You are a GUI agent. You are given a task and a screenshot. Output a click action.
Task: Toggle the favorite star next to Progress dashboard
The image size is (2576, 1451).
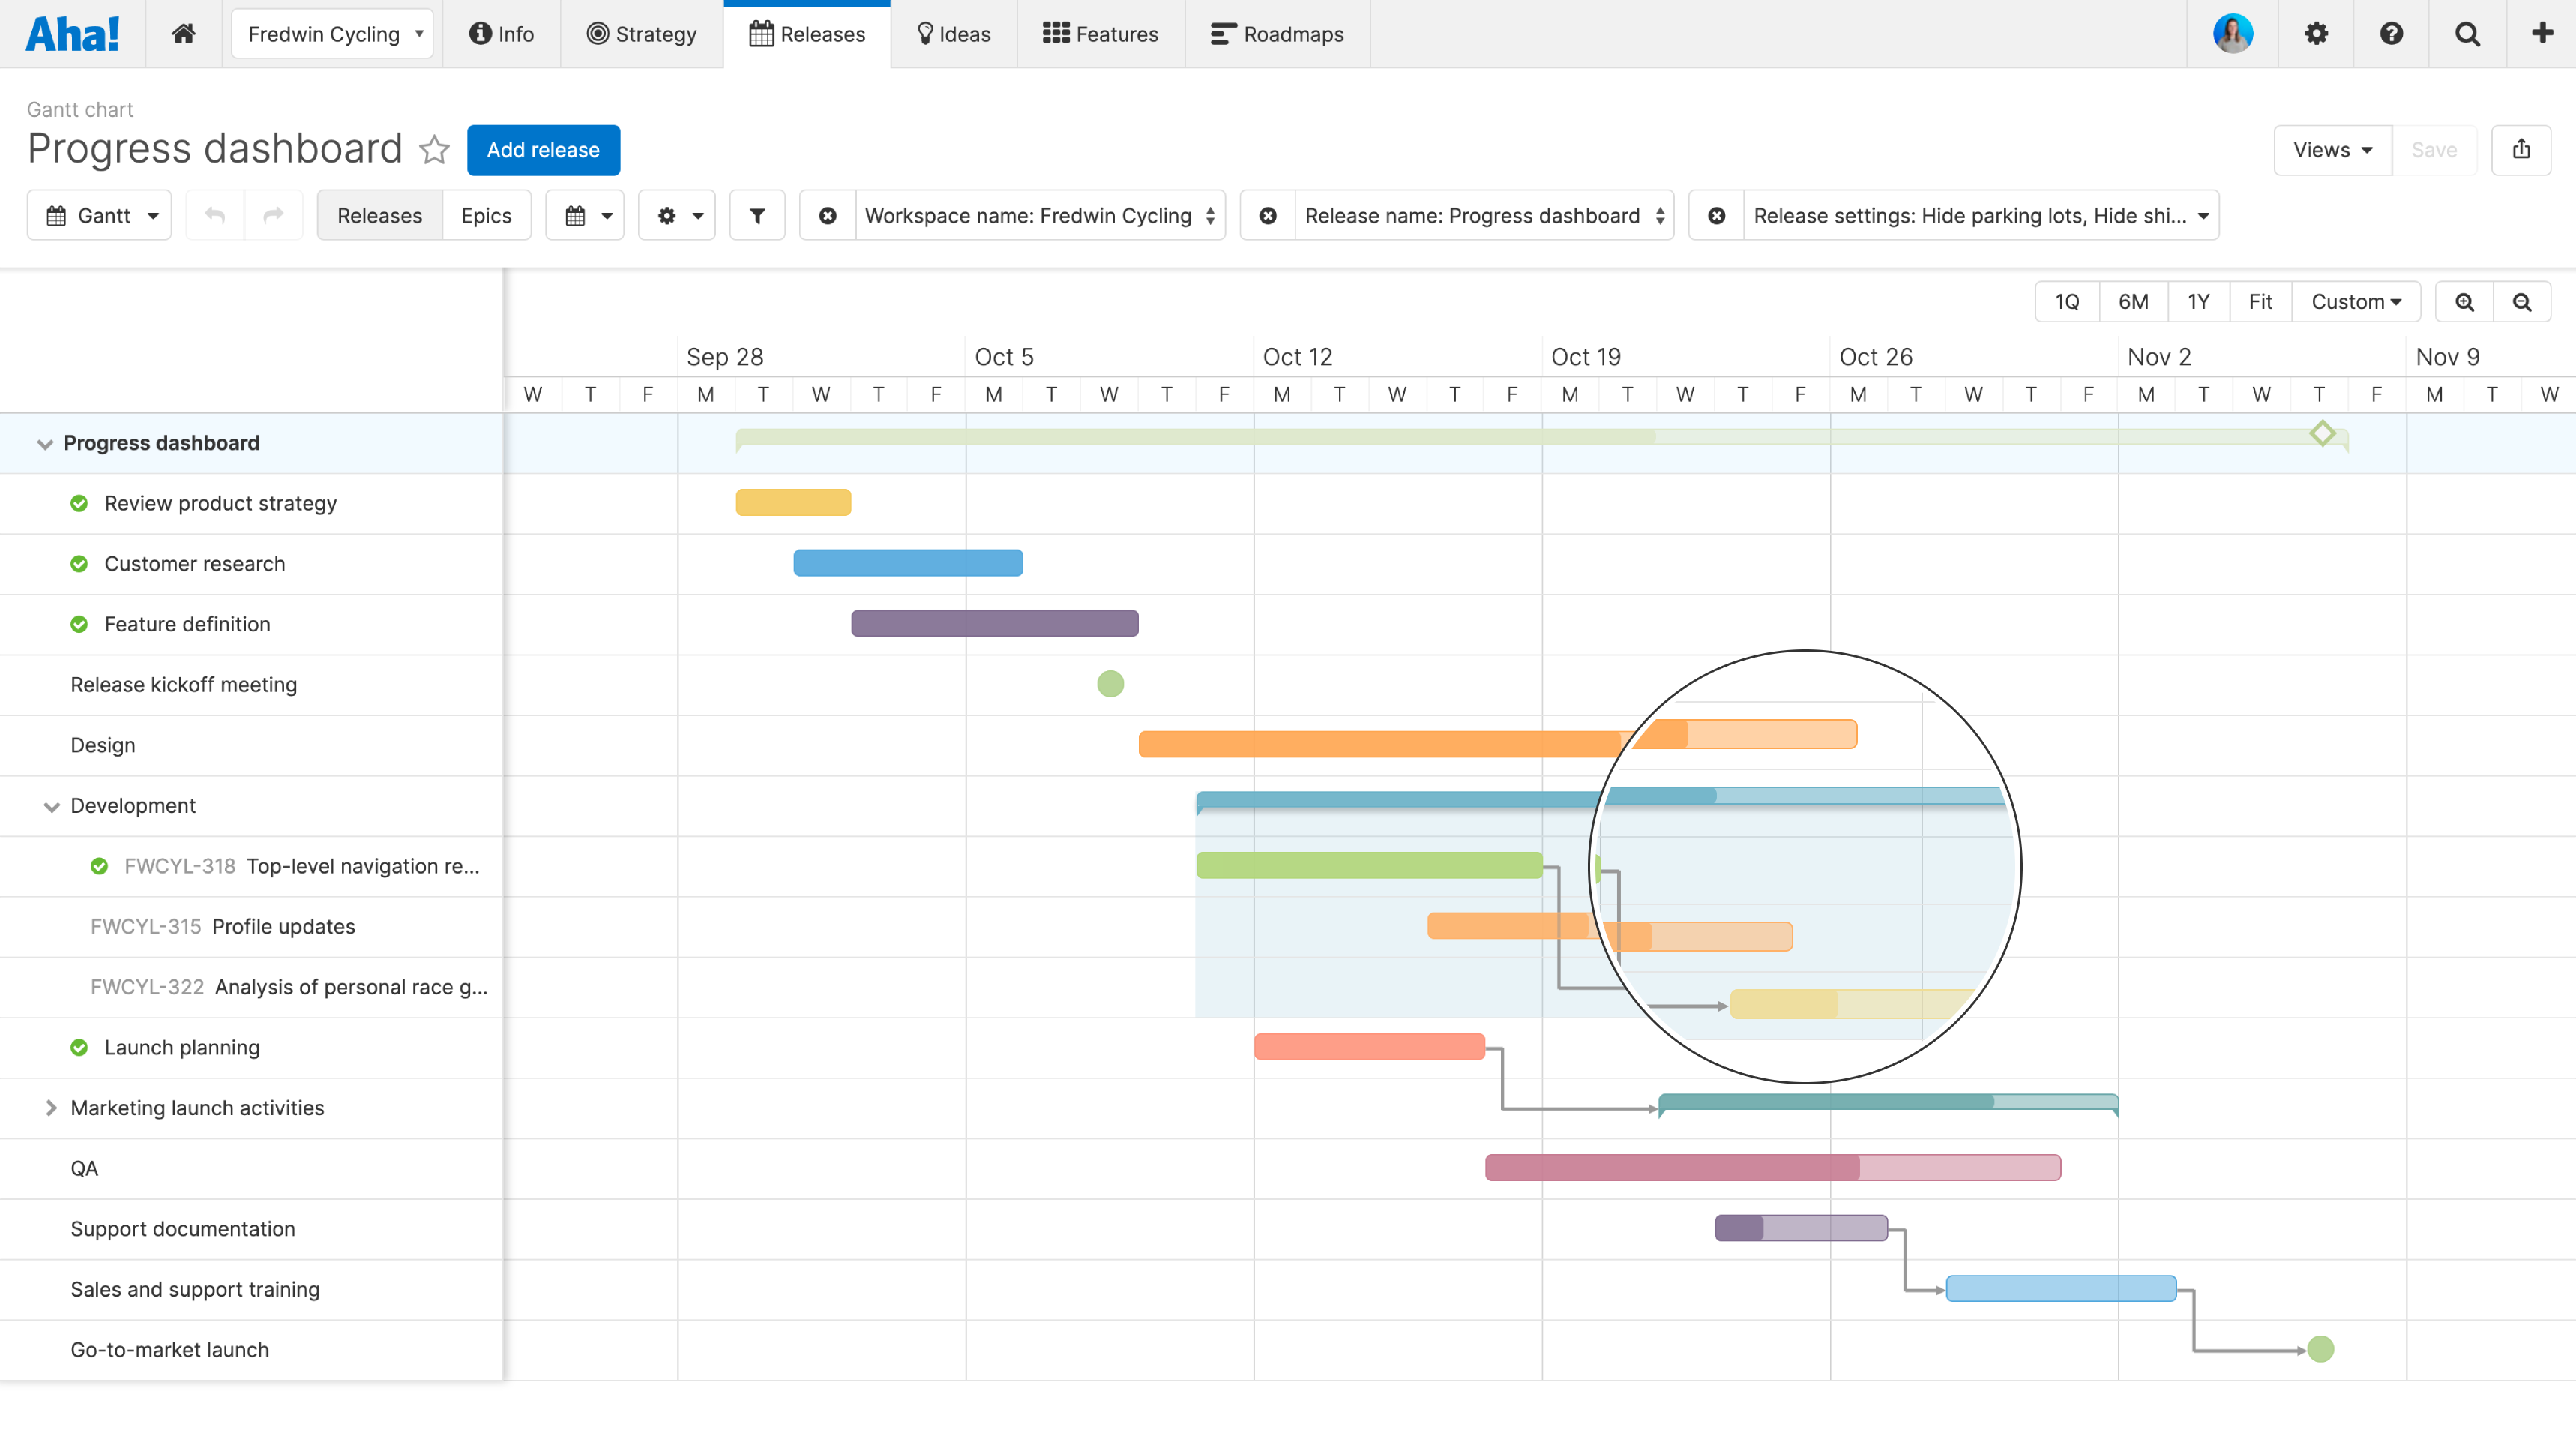pyautogui.click(x=434, y=150)
